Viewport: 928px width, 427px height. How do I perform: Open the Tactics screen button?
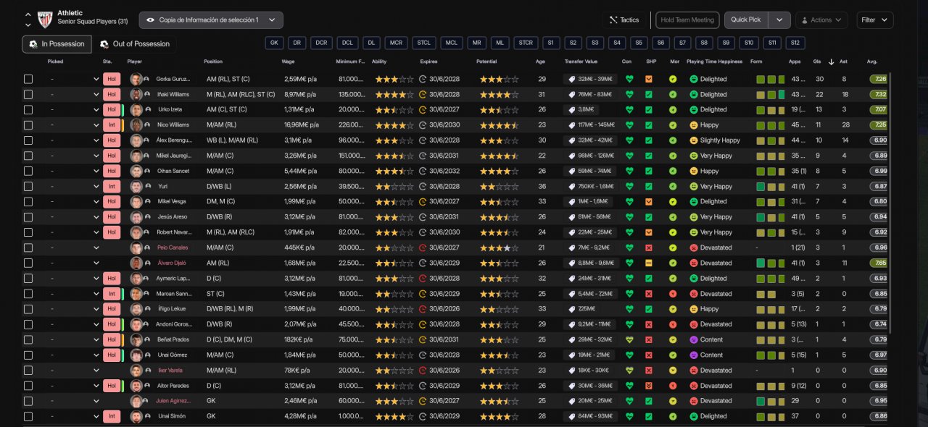point(624,20)
